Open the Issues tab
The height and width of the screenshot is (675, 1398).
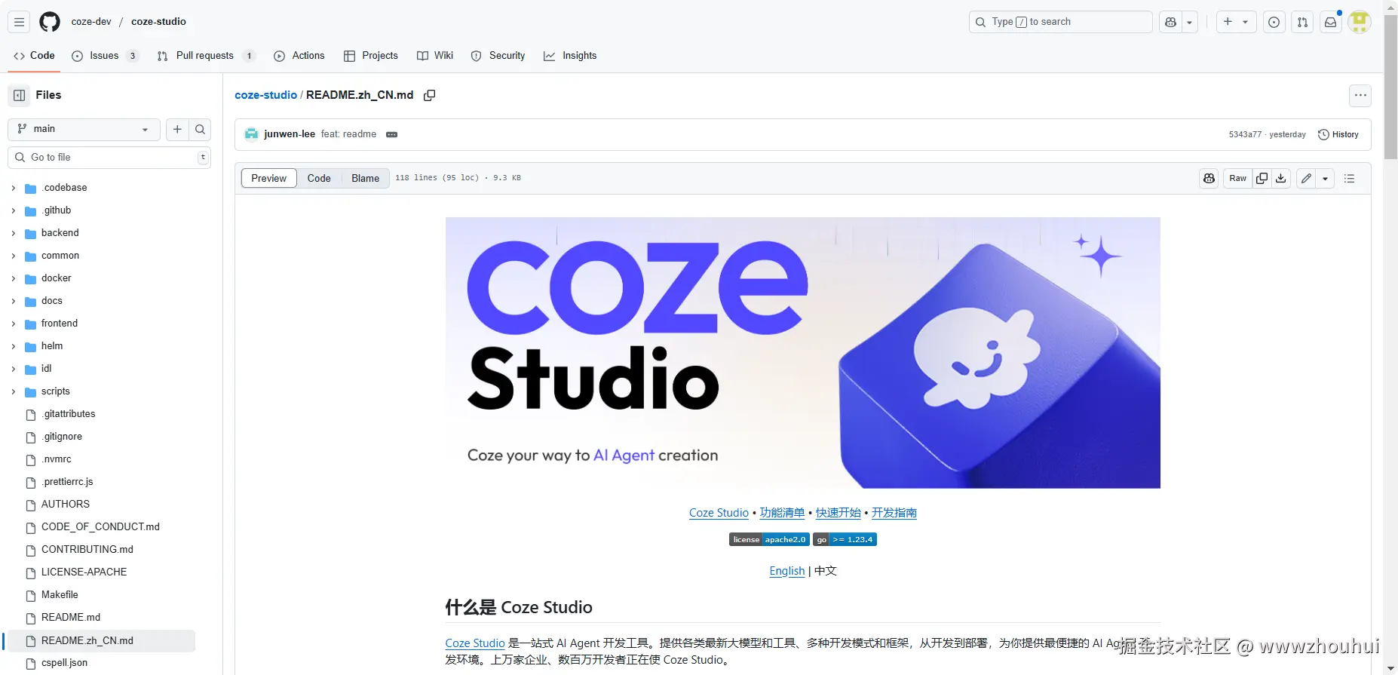click(105, 56)
